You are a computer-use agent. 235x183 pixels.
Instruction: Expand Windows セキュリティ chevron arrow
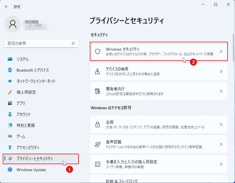(221, 51)
